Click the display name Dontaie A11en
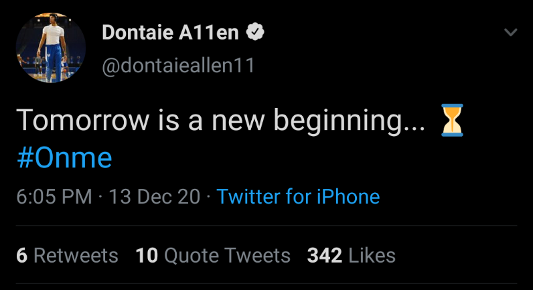 (170, 32)
